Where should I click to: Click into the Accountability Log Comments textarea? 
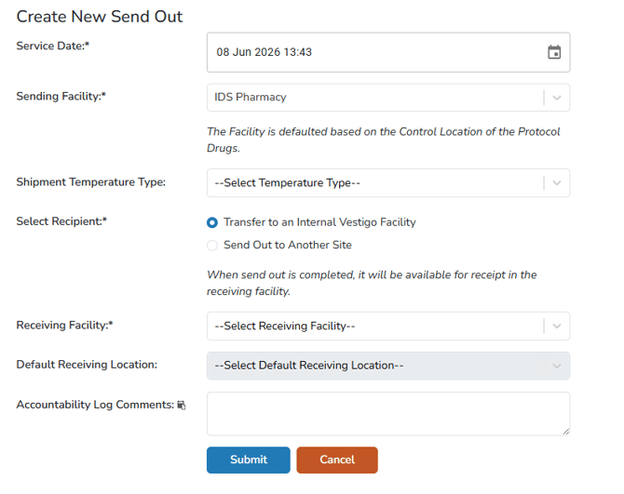pos(388,414)
